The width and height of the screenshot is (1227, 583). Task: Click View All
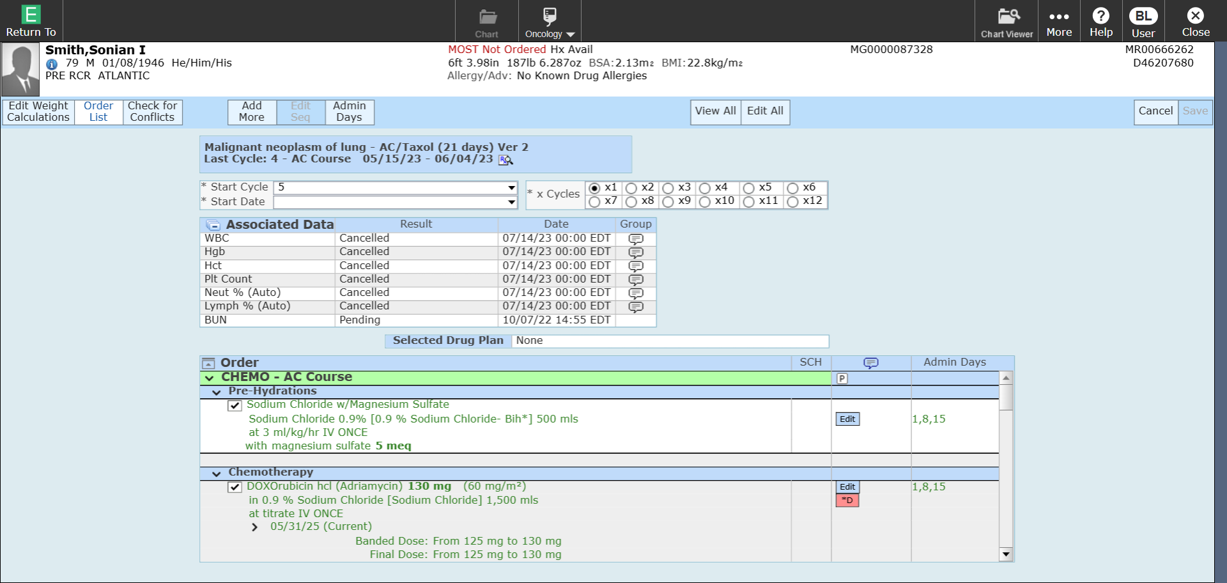coord(716,112)
